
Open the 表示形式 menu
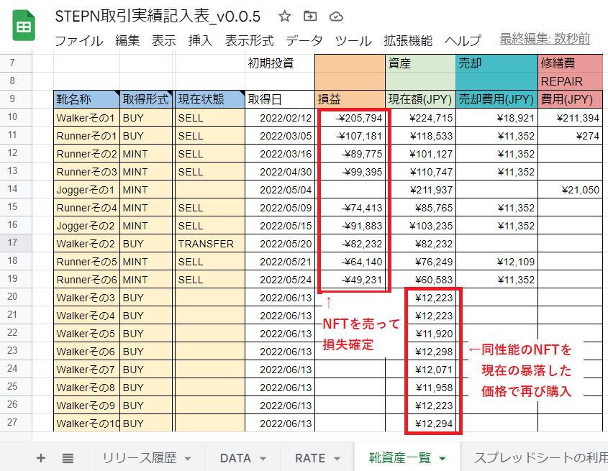pos(250,40)
